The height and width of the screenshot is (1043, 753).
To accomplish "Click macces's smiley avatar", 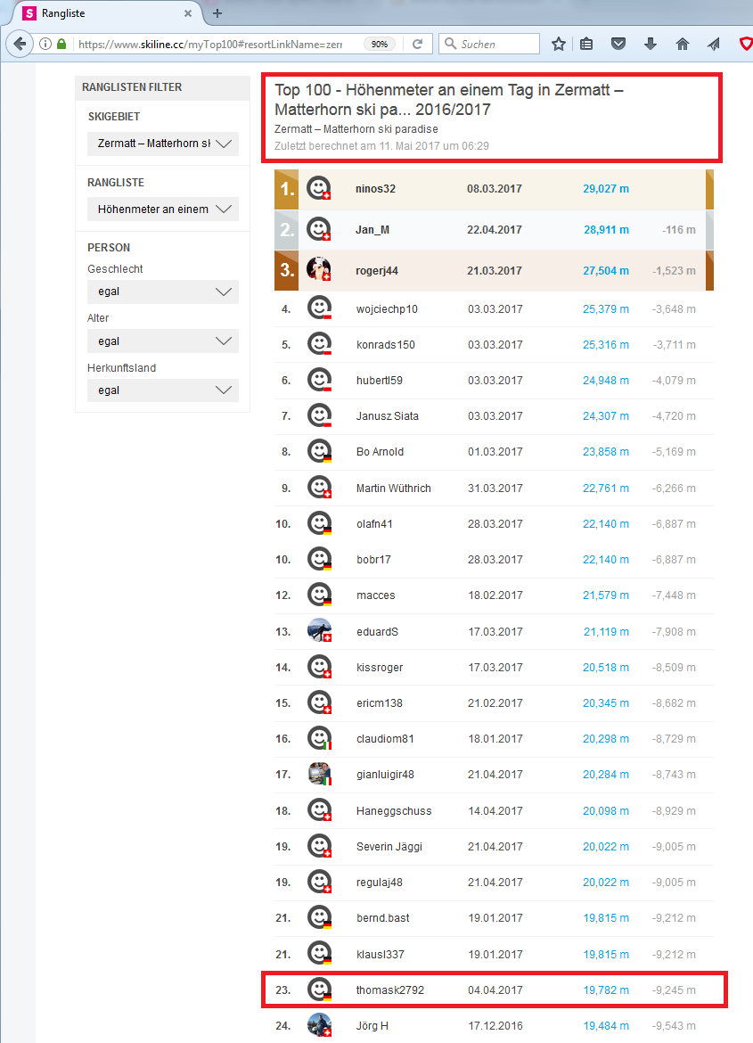I will pos(319,595).
